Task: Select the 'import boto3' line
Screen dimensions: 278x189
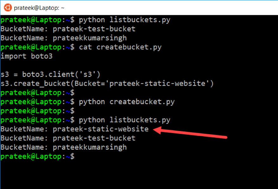Action: (27, 56)
